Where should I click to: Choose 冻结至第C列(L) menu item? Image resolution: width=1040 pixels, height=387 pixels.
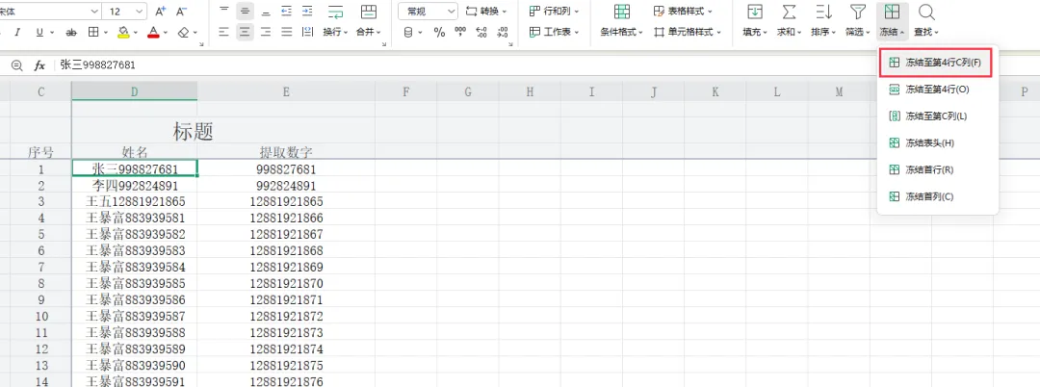point(937,116)
